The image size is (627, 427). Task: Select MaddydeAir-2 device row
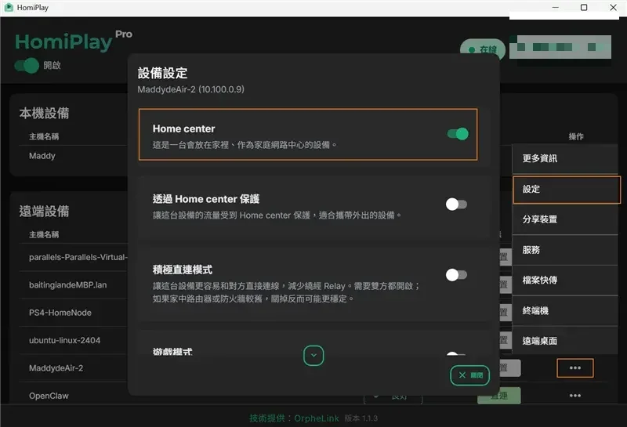point(56,367)
